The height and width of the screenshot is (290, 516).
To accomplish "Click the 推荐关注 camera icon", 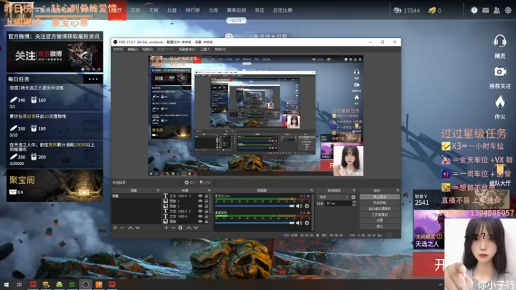I will click(x=500, y=72).
